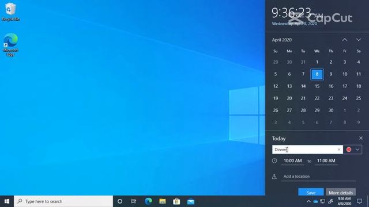Viewport: 369px width, 207px height.
Task: Open the Action Center notifications icon
Action: (359, 201)
